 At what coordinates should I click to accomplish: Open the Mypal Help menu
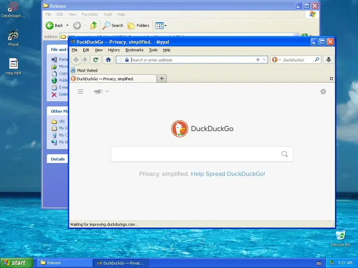pyautogui.click(x=167, y=50)
